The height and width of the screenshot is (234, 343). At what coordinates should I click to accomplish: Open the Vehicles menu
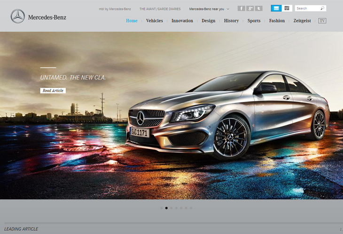(155, 21)
